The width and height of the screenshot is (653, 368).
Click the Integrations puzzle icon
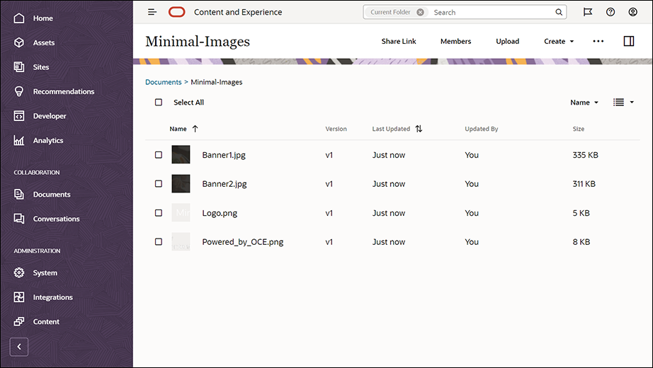[x=18, y=297]
